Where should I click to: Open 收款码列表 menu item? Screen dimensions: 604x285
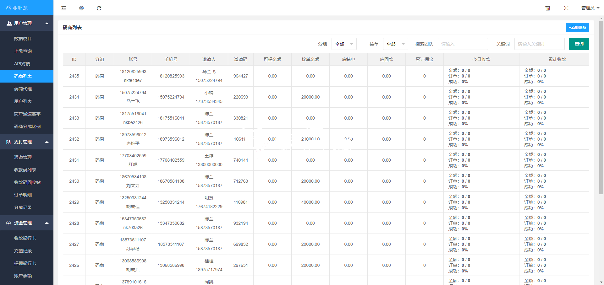pyautogui.click(x=27, y=170)
